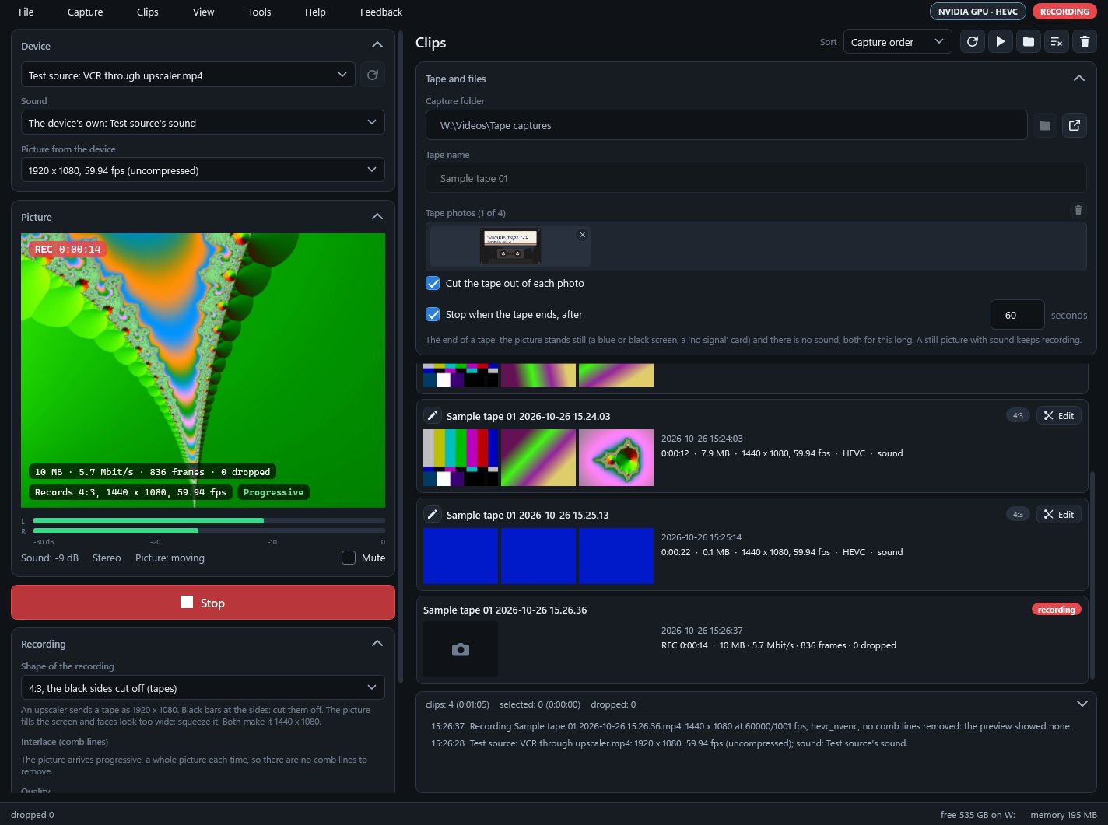
Task: Click the camera placeholder of the recording clip
Action: click(461, 649)
